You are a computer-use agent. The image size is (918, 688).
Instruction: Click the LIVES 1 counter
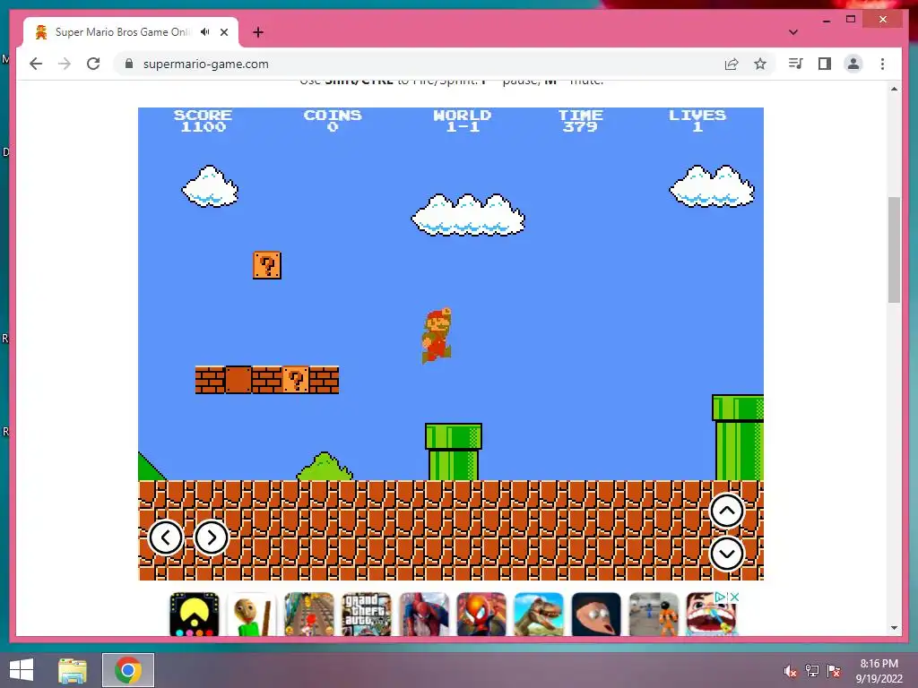pyautogui.click(x=697, y=121)
